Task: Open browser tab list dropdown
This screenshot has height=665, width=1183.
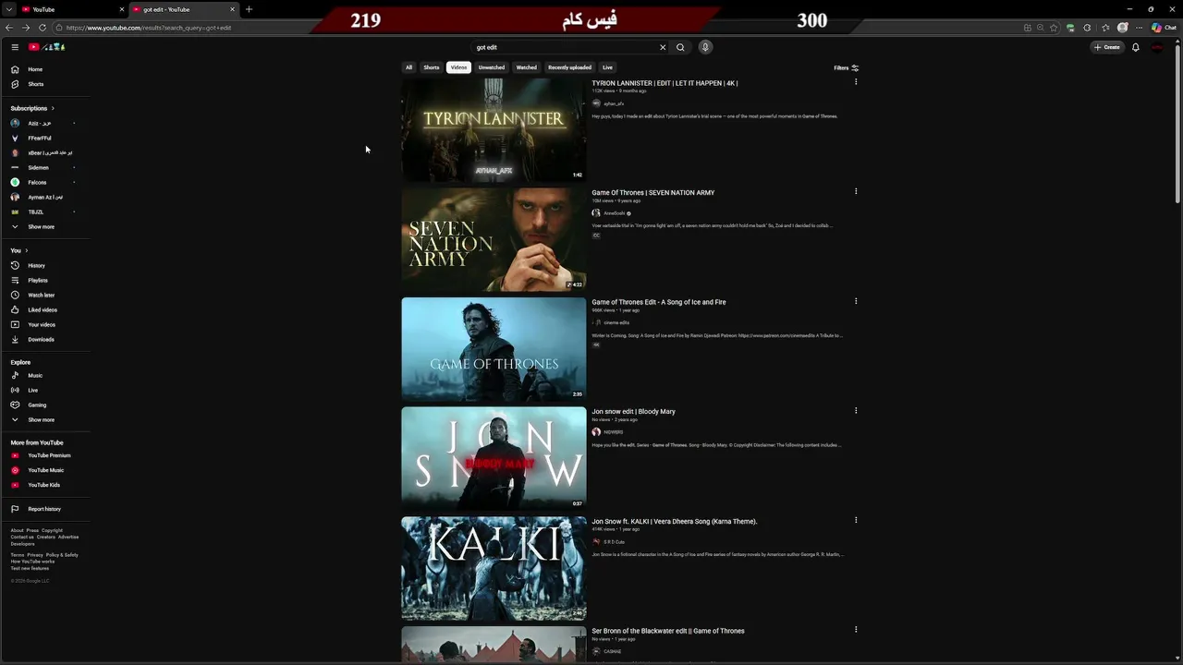Action: 8,9
